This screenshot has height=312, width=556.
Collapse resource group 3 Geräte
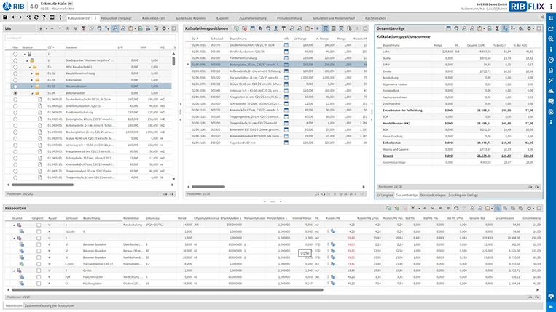point(15,271)
